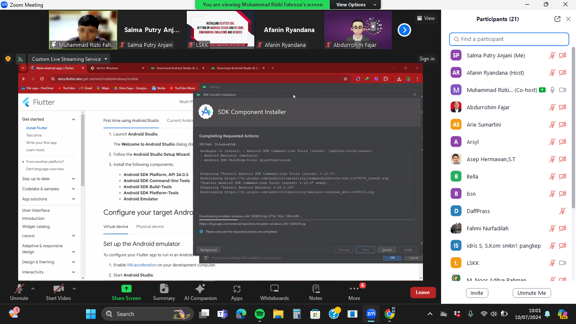Open the More options menu
The width and height of the screenshot is (576, 324).
coord(354,292)
